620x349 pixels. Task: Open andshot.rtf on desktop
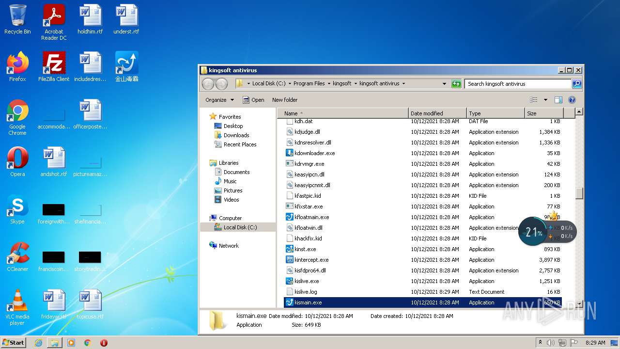click(54, 162)
